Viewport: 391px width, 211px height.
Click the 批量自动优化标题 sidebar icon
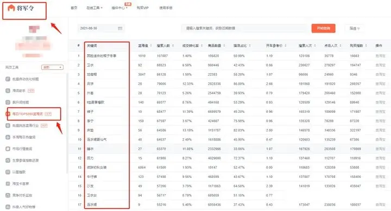8,79
